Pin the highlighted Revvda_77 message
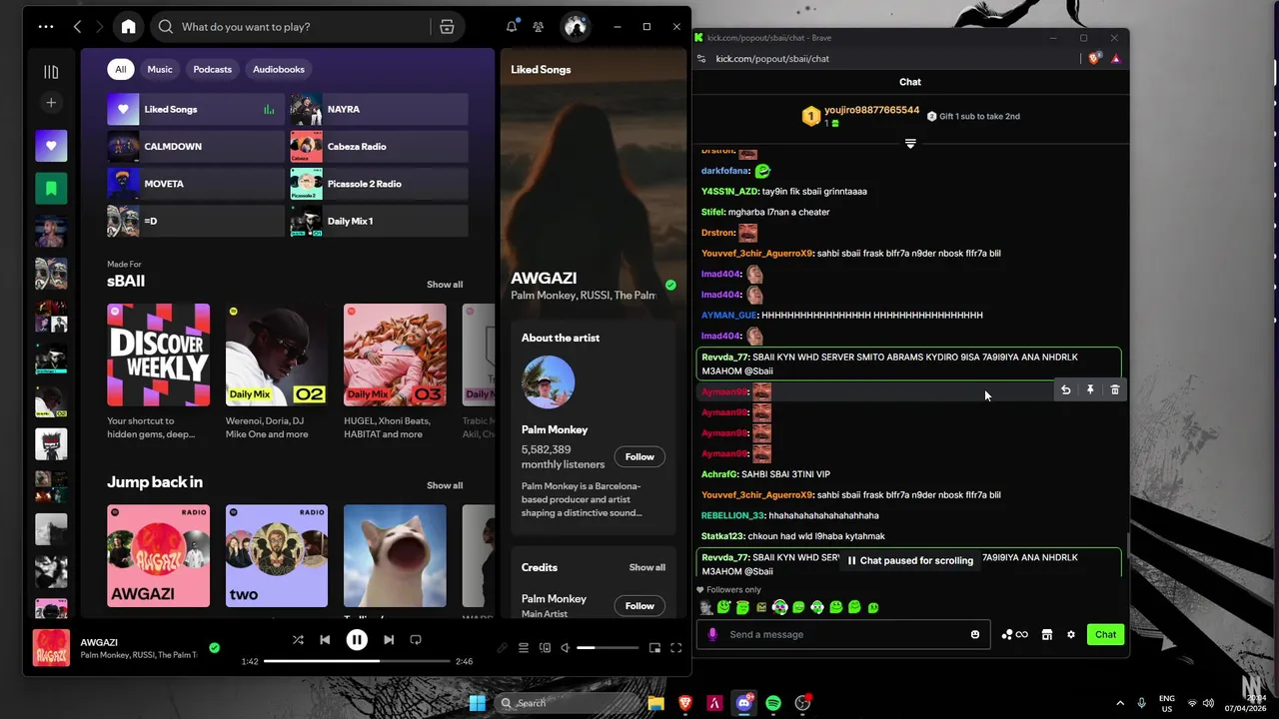Viewport: 1279px width, 719px height. (x=1090, y=390)
